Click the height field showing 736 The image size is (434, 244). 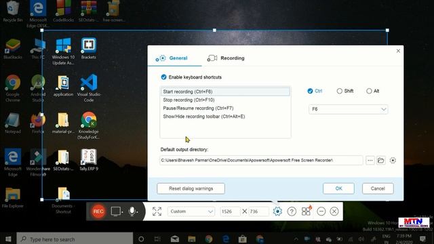pyautogui.click(x=258, y=211)
